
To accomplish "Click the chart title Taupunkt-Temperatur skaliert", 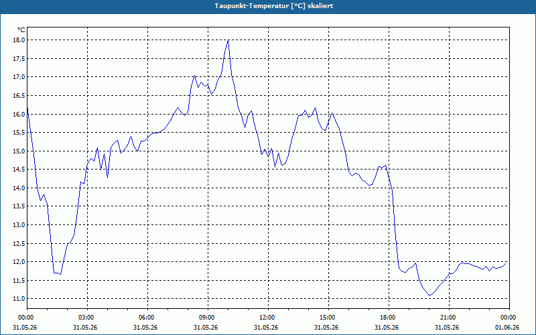I will (x=274, y=6).
